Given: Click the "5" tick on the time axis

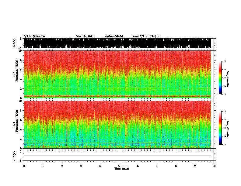Looking at the screenshot, I should pyautogui.click(x=119, y=166).
